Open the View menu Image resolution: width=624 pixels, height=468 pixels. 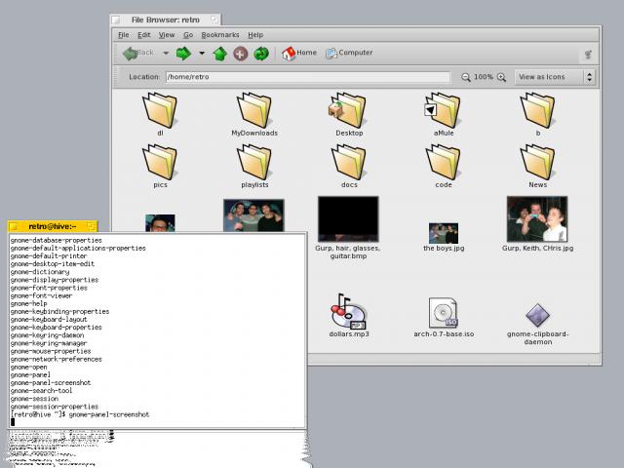[167, 35]
